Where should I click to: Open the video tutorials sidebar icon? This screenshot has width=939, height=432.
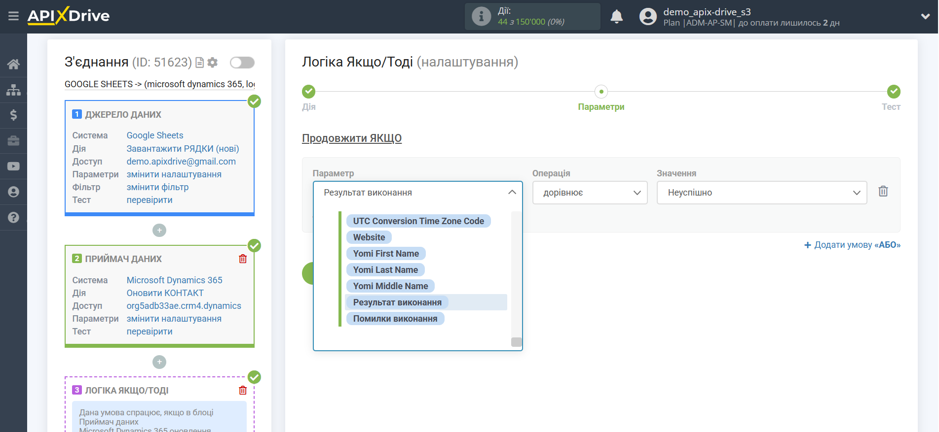pyautogui.click(x=13, y=166)
